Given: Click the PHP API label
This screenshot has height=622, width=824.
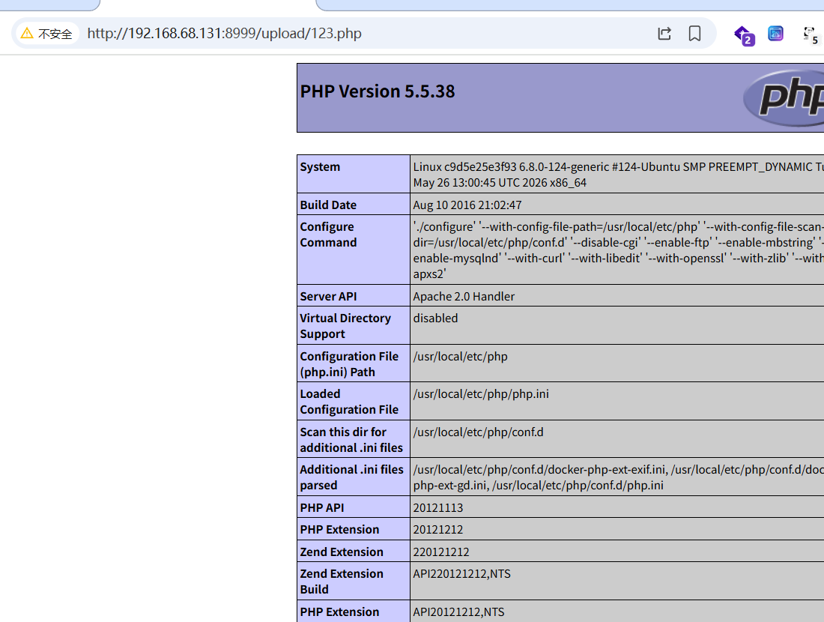Looking at the screenshot, I should tap(322, 507).
